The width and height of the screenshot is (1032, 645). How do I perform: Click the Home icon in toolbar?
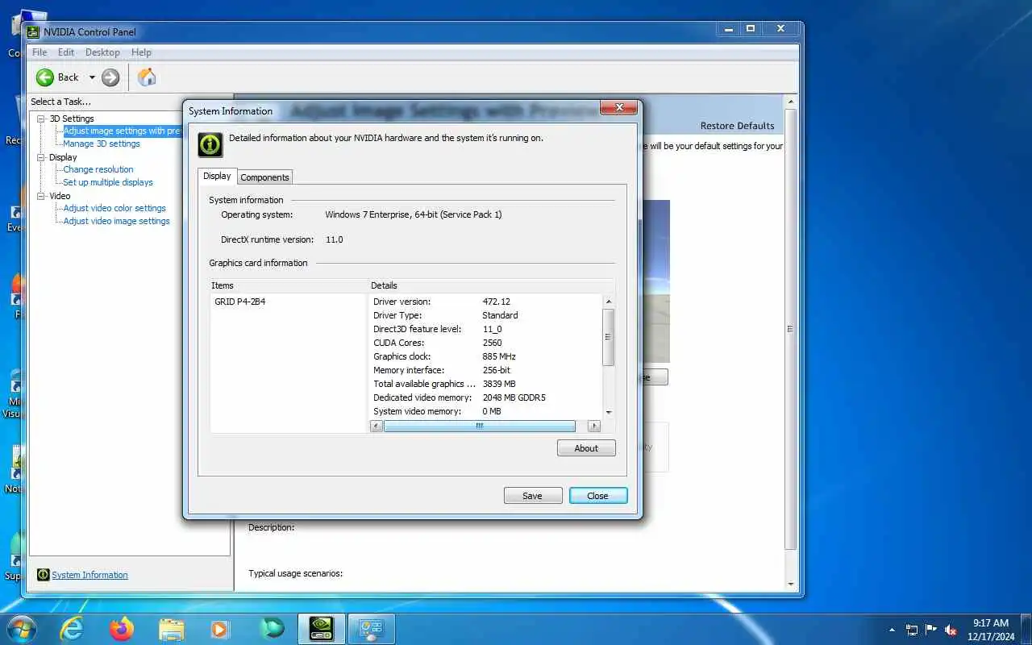[147, 77]
